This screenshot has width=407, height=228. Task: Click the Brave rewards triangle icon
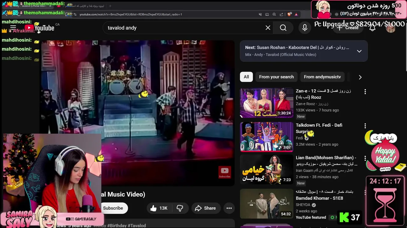[x=296, y=14]
